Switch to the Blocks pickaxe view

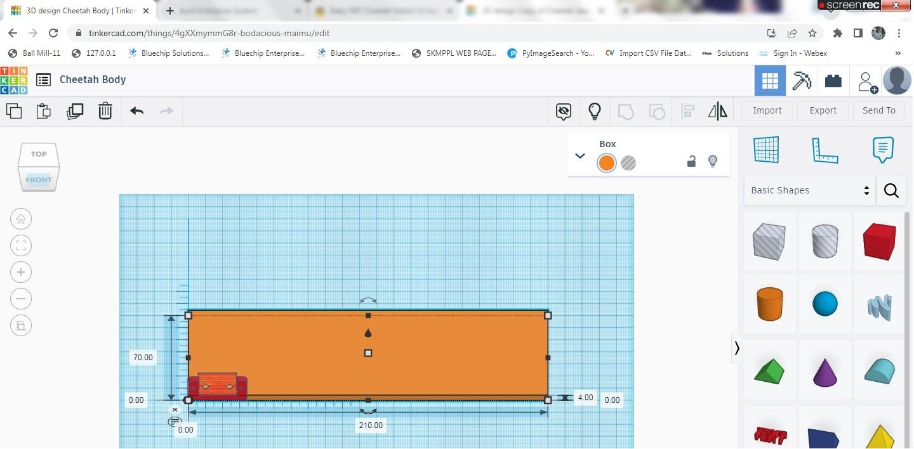pyautogui.click(x=802, y=81)
